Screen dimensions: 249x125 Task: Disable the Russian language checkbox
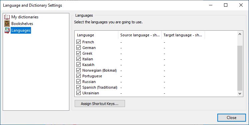pos(78,82)
